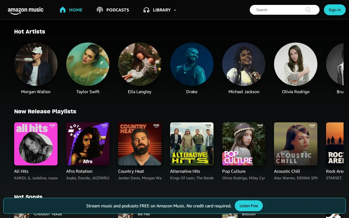Click the Olivia Rodrigo name link
The width and height of the screenshot is (349, 218).
(296, 92)
